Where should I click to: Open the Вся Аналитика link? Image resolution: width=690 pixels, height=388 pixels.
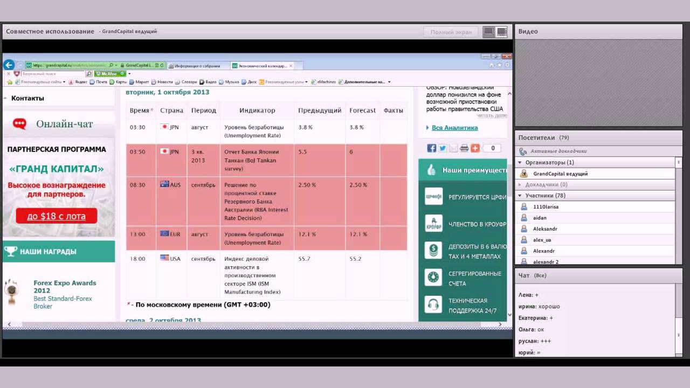tap(454, 128)
